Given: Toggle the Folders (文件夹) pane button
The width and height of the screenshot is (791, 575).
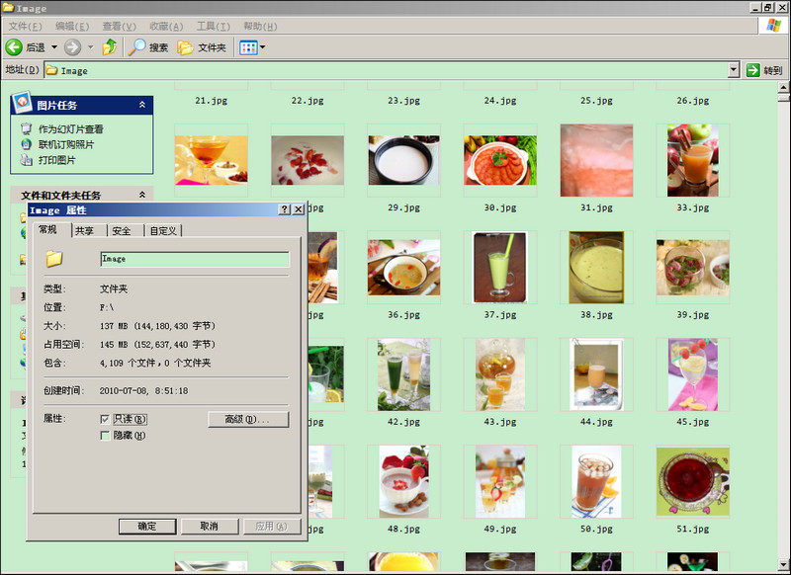Looking at the screenshot, I should 202,47.
